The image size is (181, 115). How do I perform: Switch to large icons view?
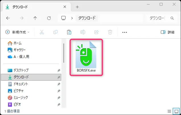(x=176, y=111)
